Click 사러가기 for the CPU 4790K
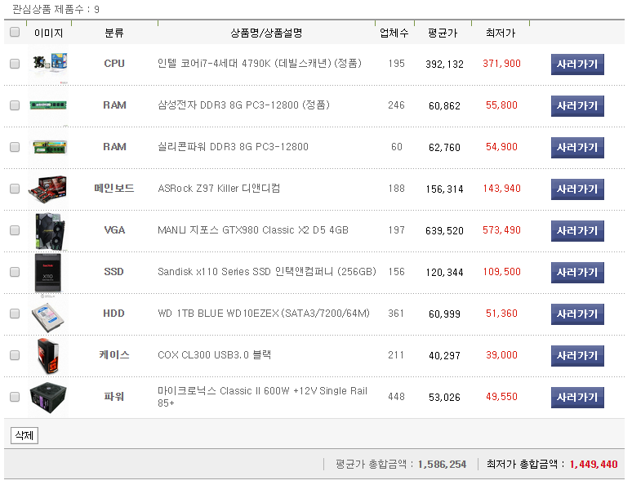The height and width of the screenshot is (485, 632). click(577, 65)
